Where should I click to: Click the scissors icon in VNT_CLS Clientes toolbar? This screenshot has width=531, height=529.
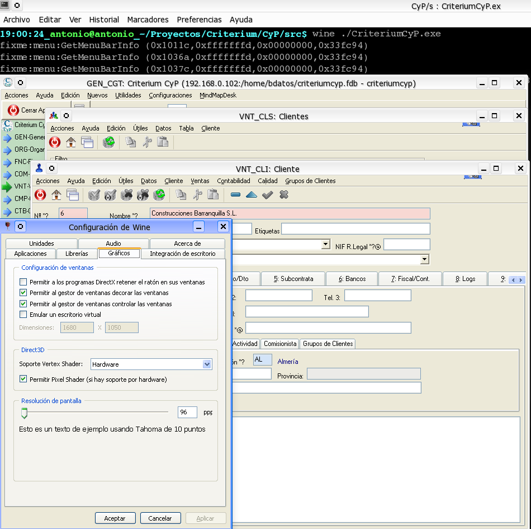[147, 142]
